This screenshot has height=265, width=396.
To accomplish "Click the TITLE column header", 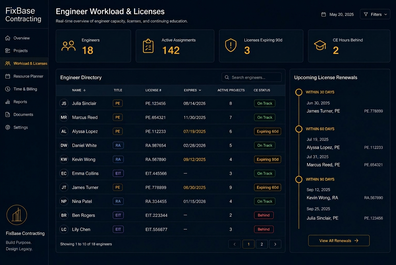I will pos(118,90).
